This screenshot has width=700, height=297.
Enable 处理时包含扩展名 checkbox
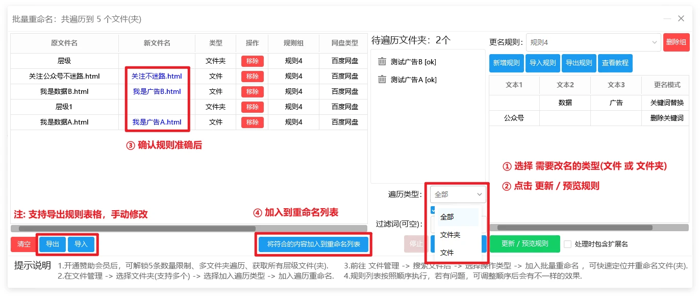(567, 244)
